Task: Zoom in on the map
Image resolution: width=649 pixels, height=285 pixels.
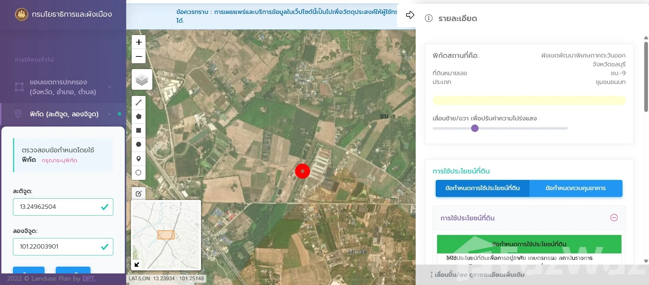Action: [139, 42]
